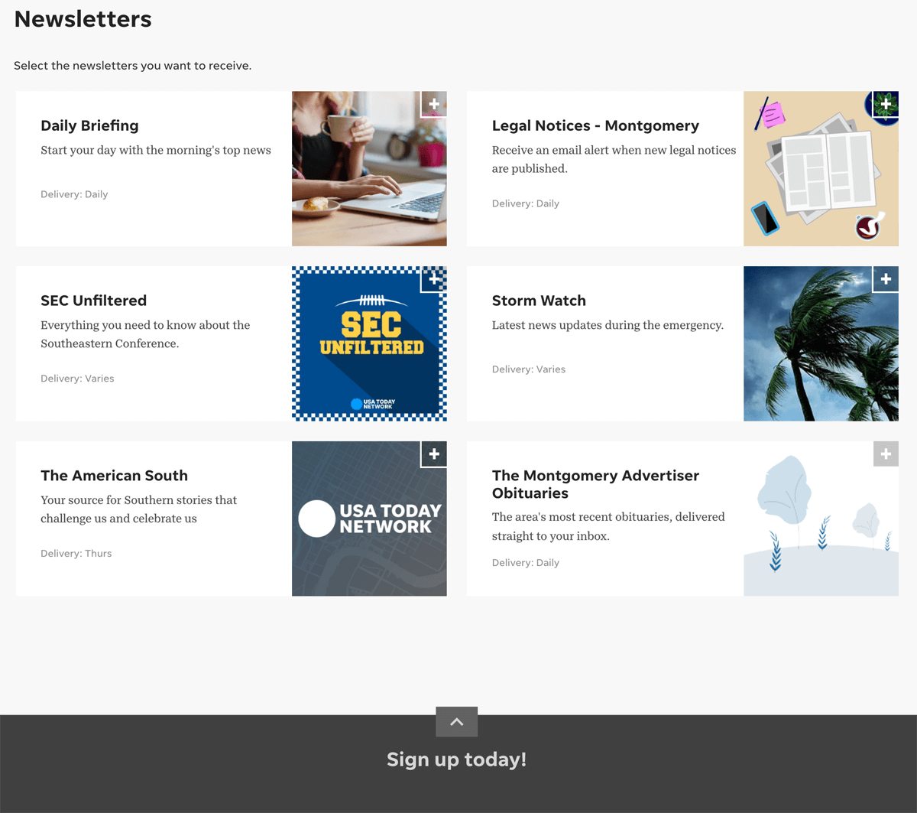Click the Daily Briefing title
Screen dimensions: 917x813
[x=89, y=125]
